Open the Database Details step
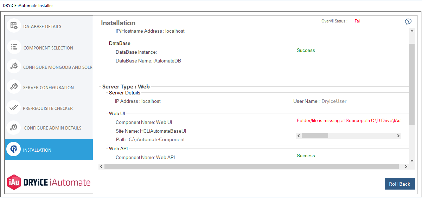Image resolution: width=422 pixels, height=198 pixels. 42,26
